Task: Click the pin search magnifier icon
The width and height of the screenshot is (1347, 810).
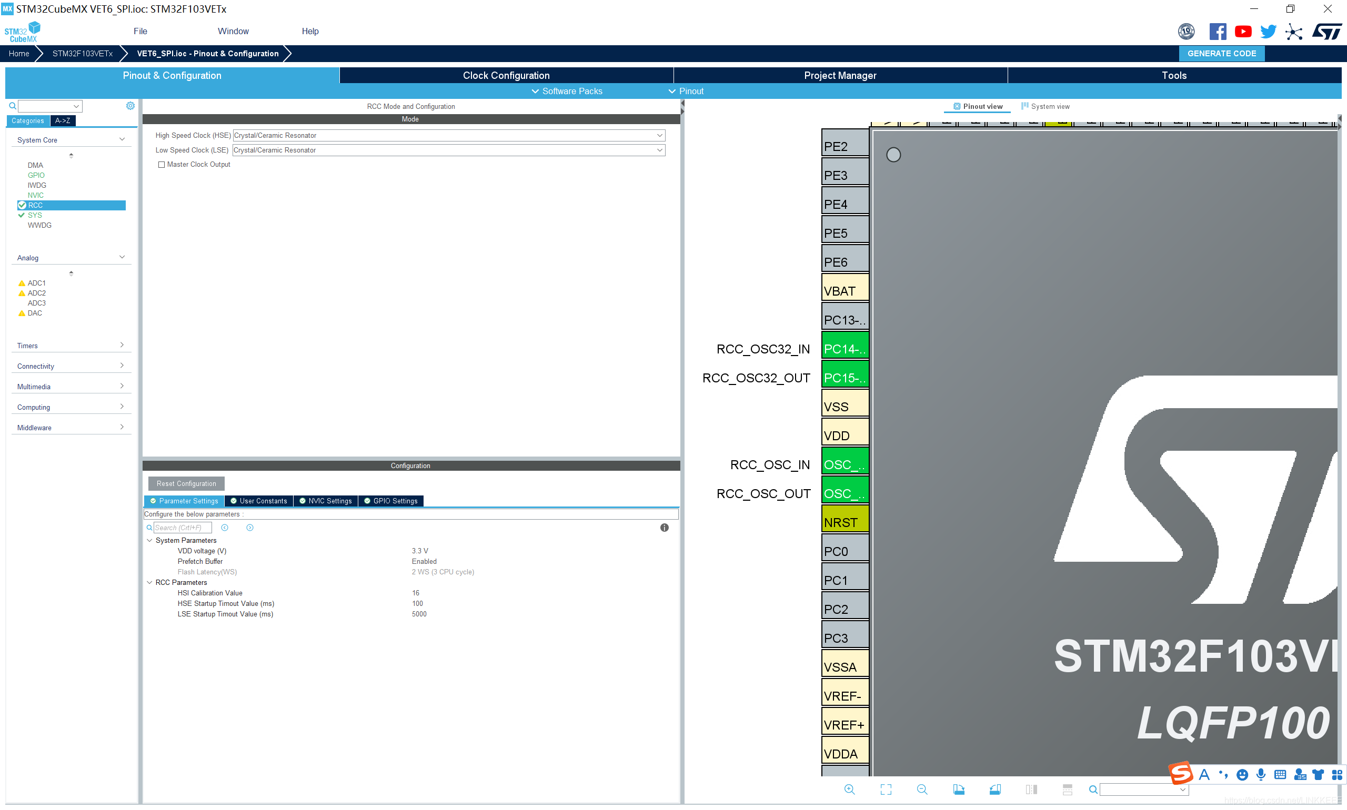Action: coord(1092,789)
